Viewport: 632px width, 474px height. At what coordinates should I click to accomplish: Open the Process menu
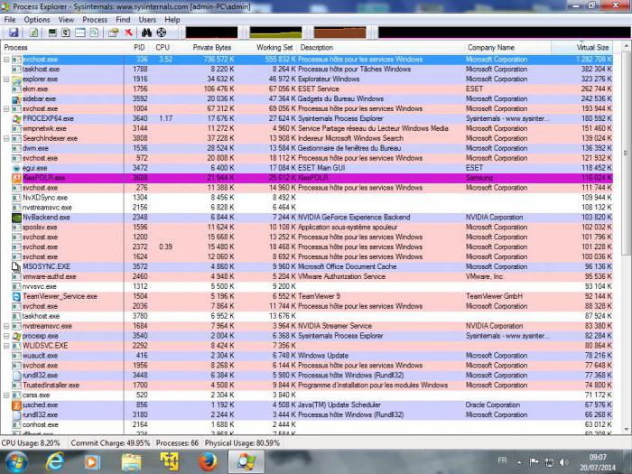94,19
